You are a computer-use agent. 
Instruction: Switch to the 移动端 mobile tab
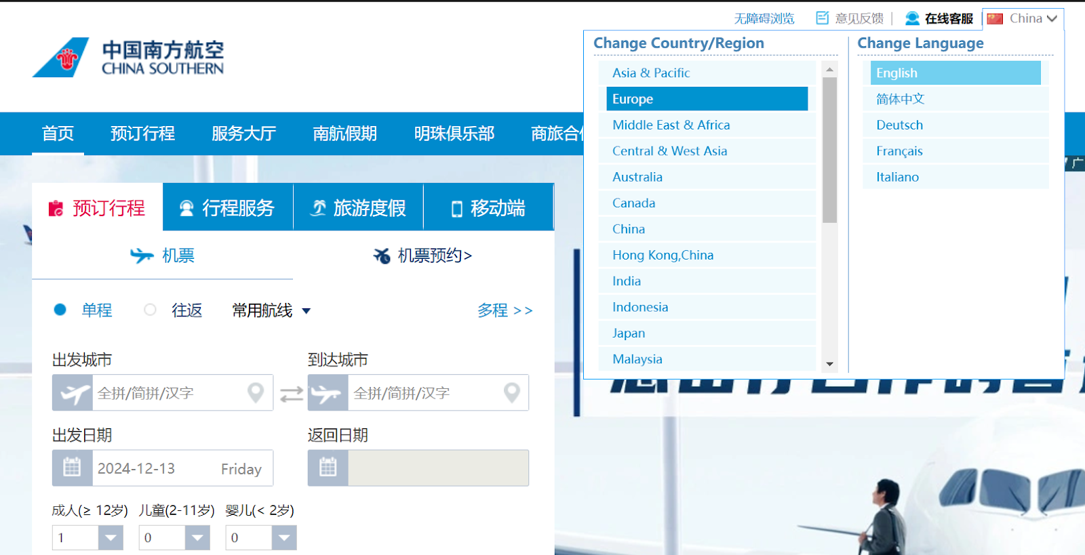click(x=488, y=207)
